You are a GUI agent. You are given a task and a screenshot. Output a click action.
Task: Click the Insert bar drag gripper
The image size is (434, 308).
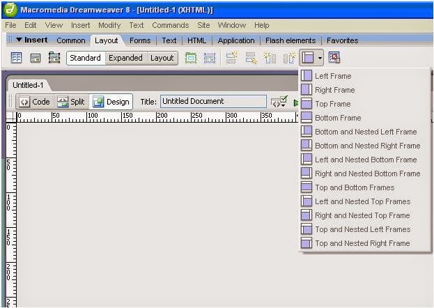pyautogui.click(x=10, y=40)
